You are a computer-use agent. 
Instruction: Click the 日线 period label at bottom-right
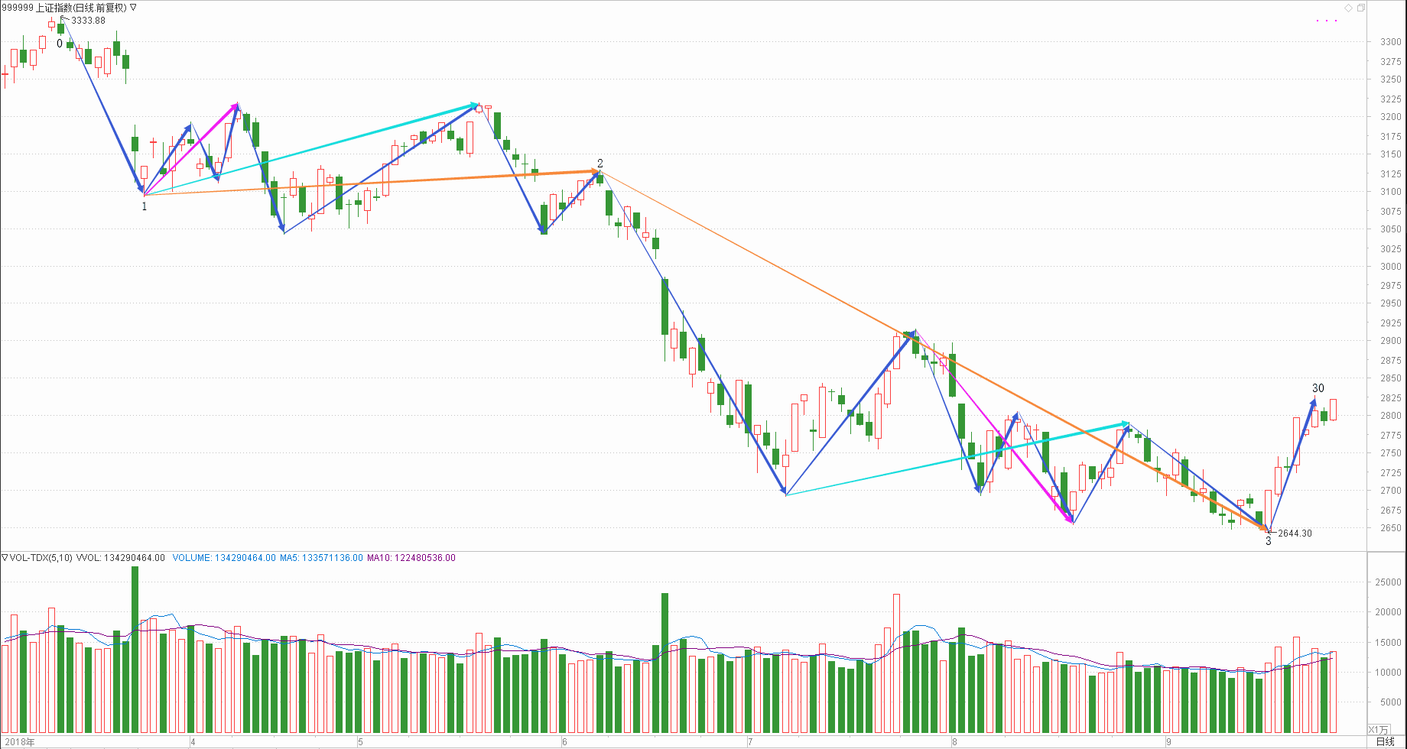1385,741
